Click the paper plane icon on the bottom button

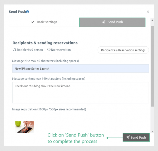click(128, 137)
